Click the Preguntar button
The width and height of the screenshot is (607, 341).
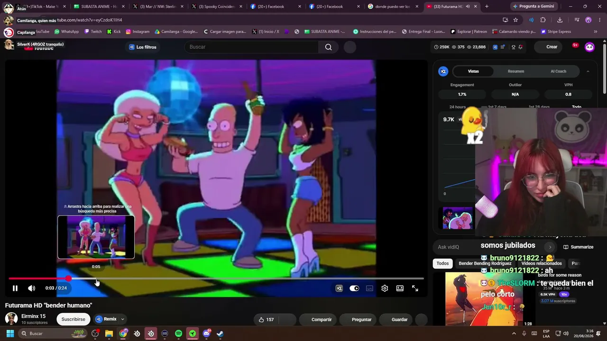click(x=358, y=320)
